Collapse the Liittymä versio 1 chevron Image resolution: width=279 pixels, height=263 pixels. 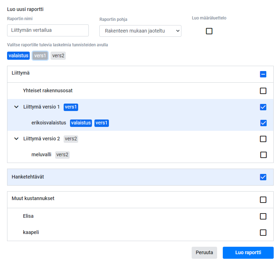point(16,107)
